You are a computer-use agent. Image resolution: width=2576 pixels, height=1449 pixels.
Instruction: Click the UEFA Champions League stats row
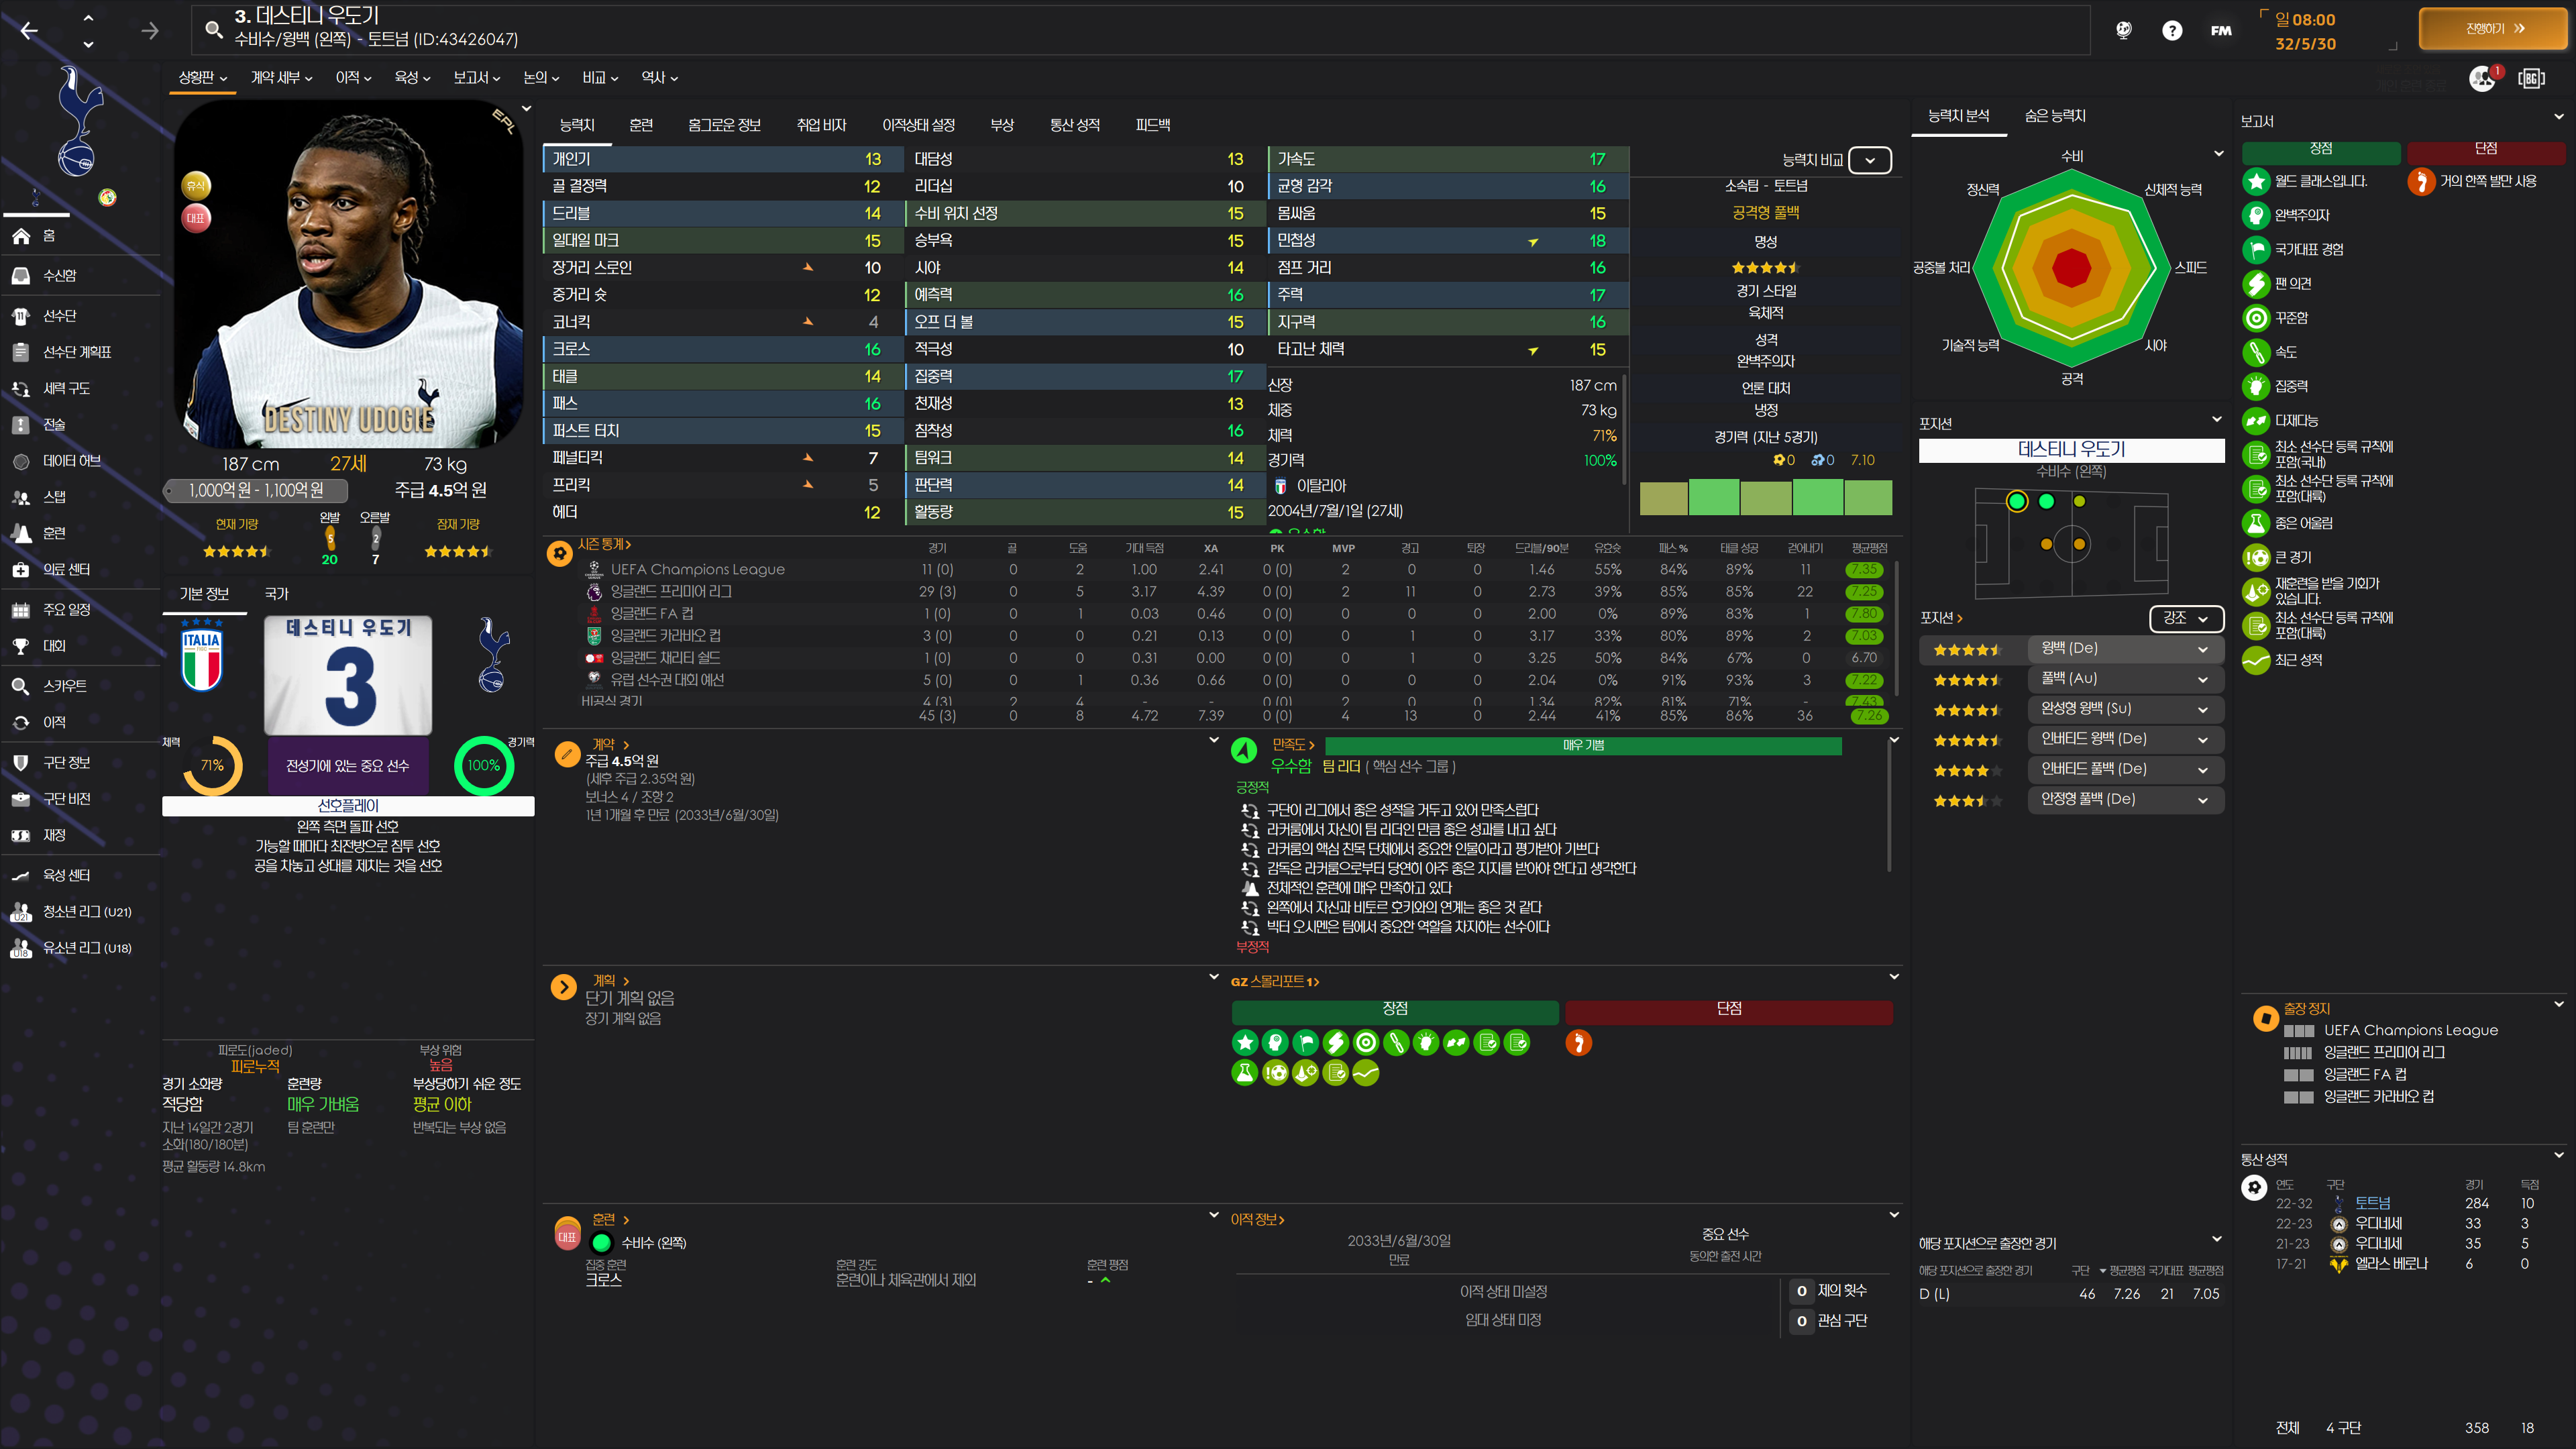tap(698, 569)
